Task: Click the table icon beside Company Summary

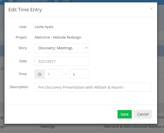Action: [x=11, y=1]
